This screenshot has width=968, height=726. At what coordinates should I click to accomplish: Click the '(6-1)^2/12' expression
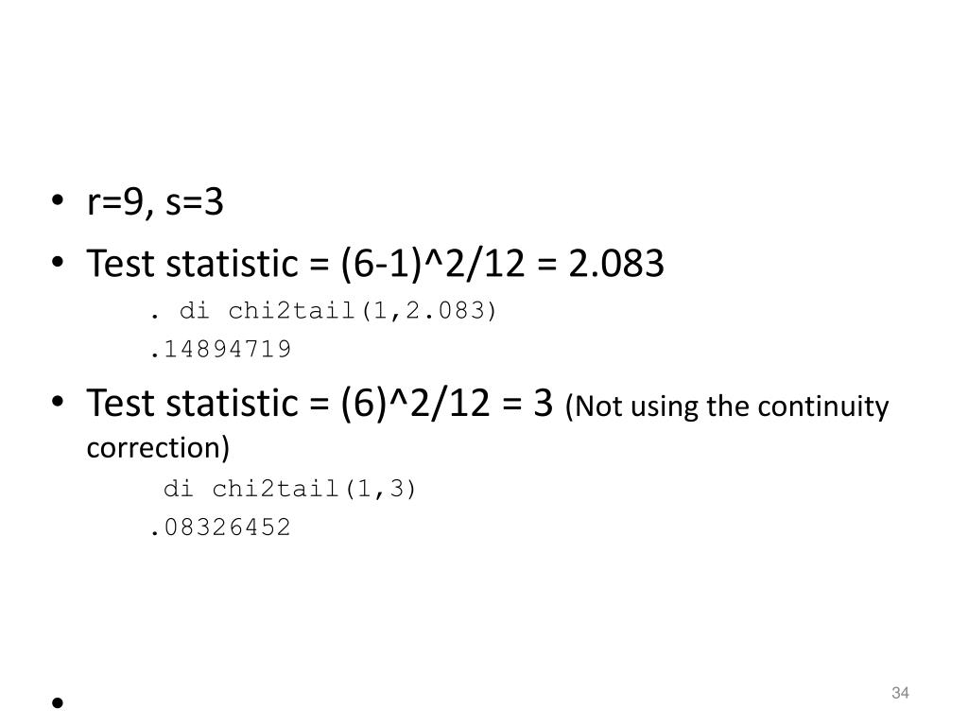coord(432,264)
